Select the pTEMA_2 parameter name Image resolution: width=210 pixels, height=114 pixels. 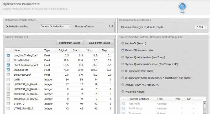coord(19,103)
